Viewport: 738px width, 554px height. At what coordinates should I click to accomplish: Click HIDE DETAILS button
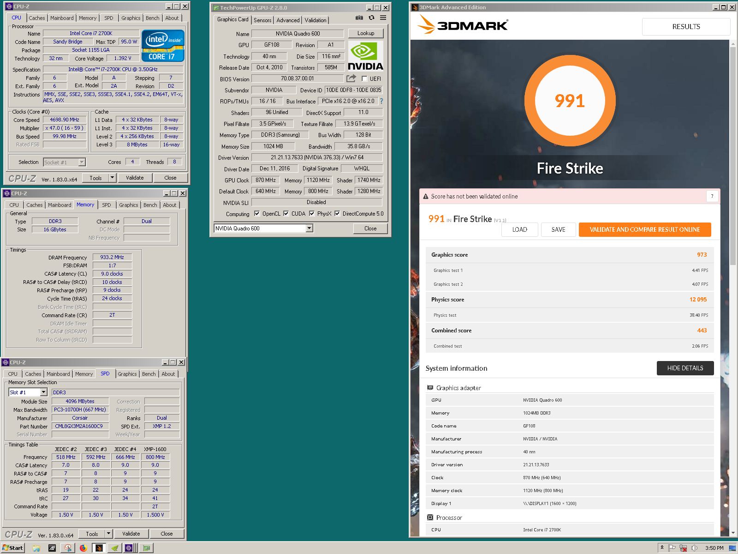click(685, 368)
